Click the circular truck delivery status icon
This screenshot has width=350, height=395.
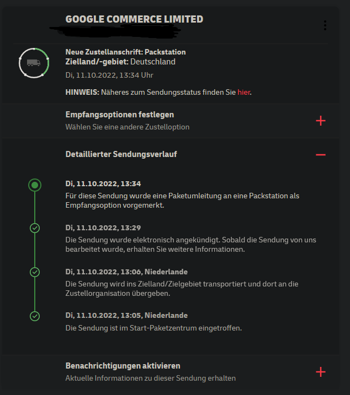34,63
